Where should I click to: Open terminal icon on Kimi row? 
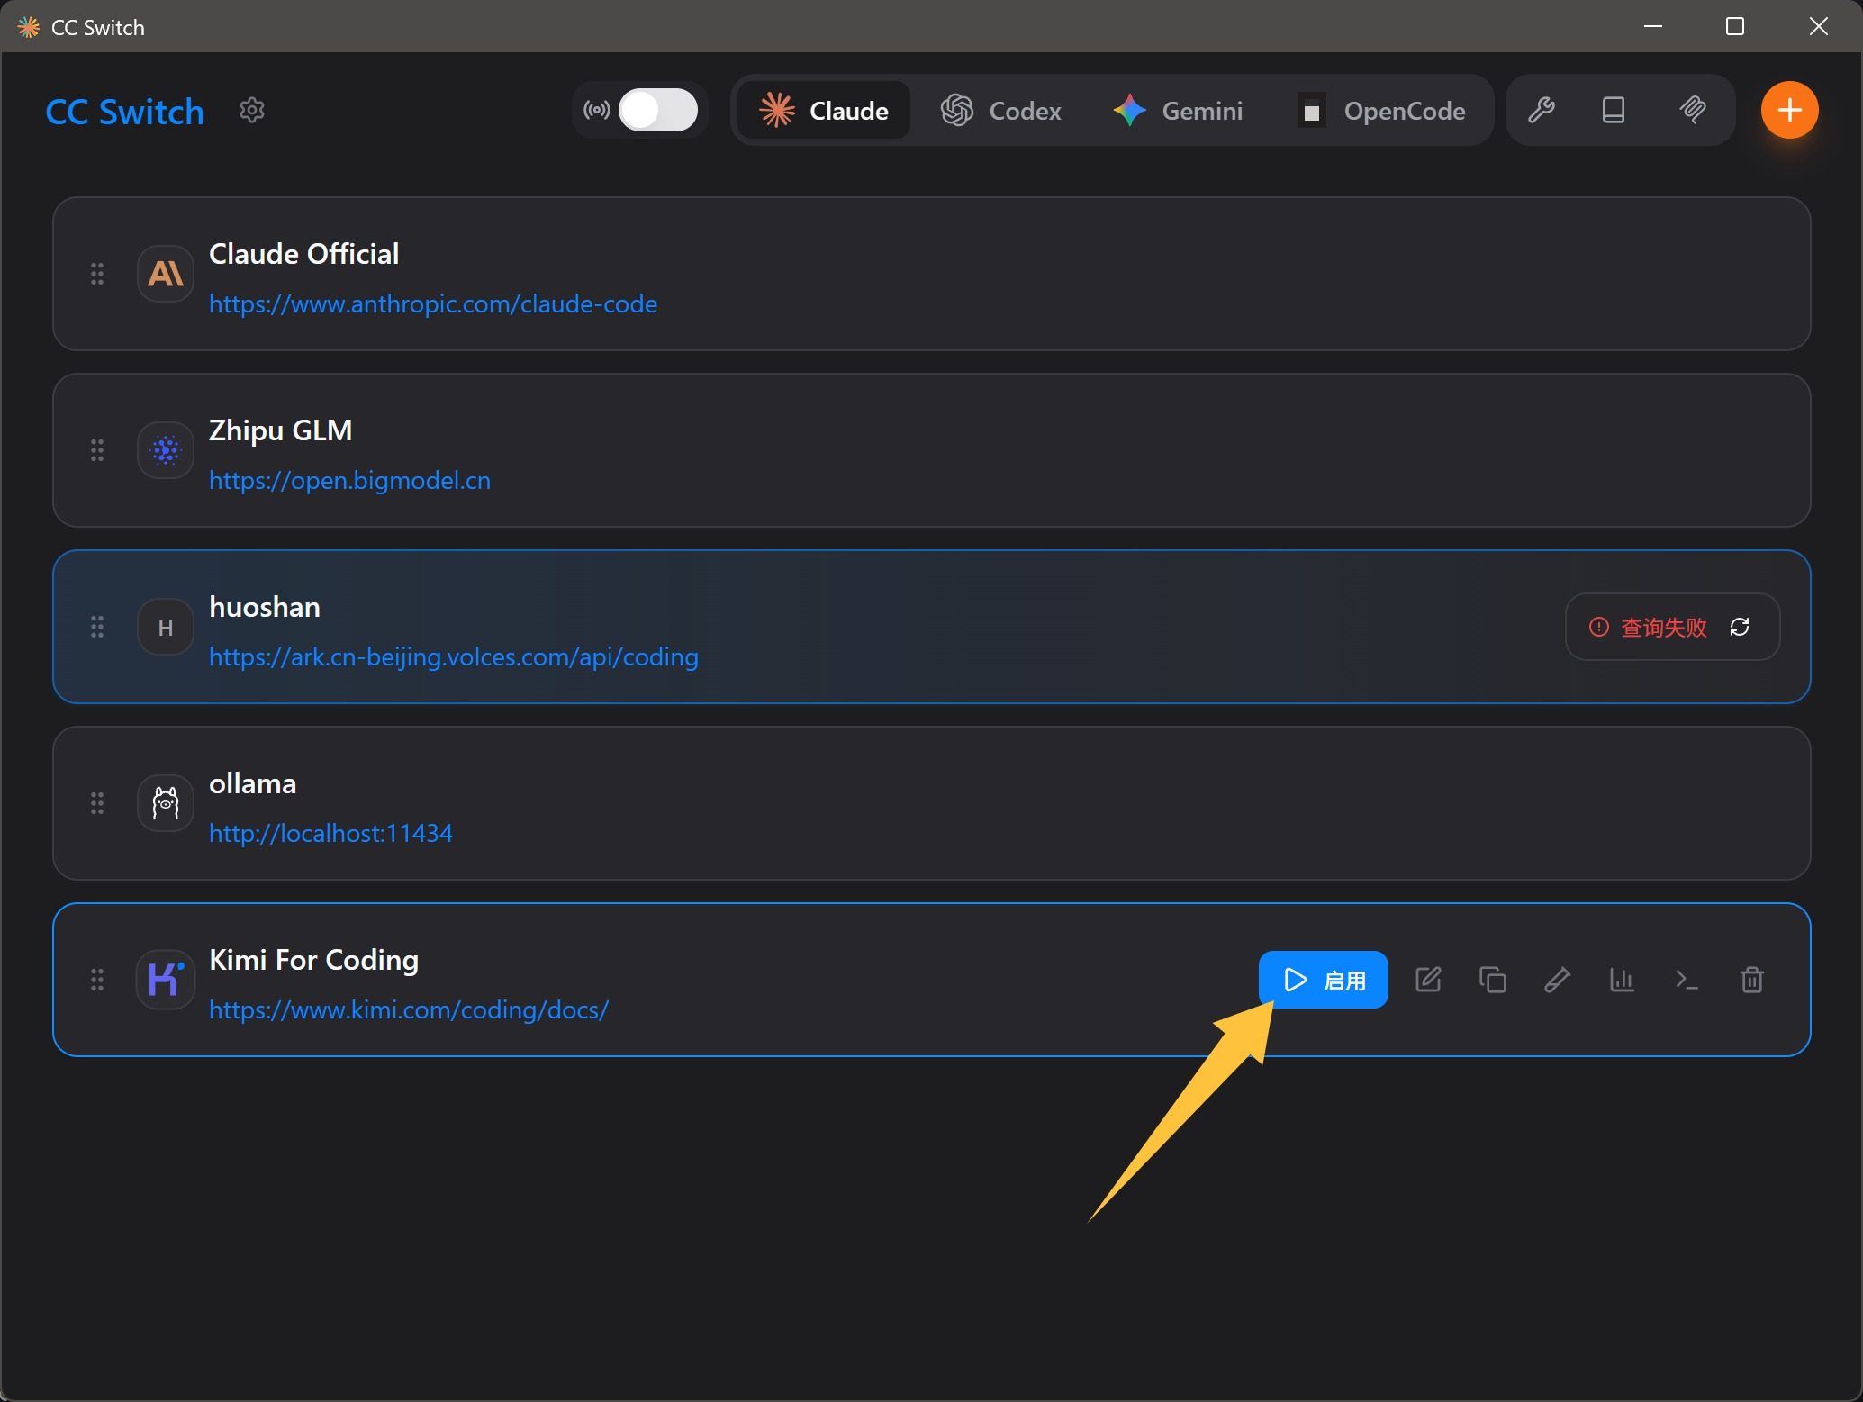(x=1687, y=980)
